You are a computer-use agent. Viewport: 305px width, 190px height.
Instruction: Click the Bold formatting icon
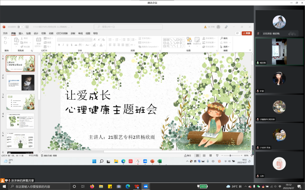point(59,45)
